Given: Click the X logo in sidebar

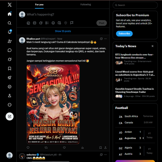Looking at the screenshot, I should click(x=10, y=5).
